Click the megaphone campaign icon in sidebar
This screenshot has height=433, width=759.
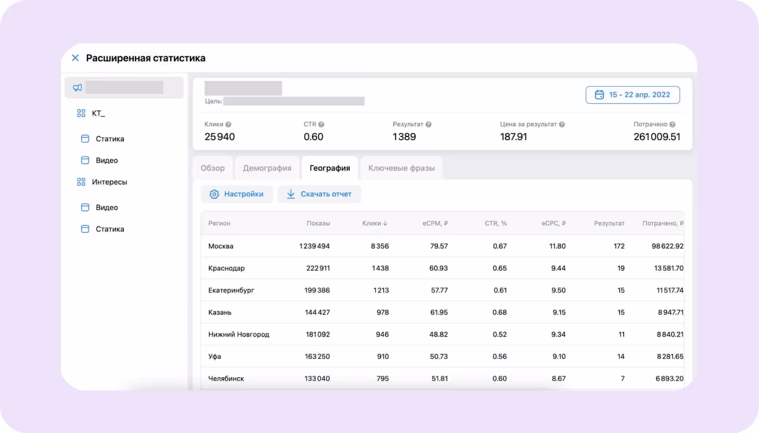coord(77,88)
